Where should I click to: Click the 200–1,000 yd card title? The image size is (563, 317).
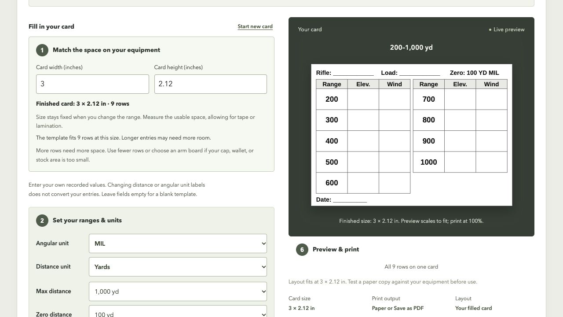point(411,48)
